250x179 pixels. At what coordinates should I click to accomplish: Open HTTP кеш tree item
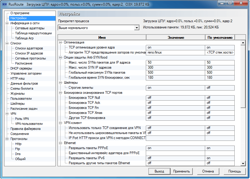tap(17, 79)
